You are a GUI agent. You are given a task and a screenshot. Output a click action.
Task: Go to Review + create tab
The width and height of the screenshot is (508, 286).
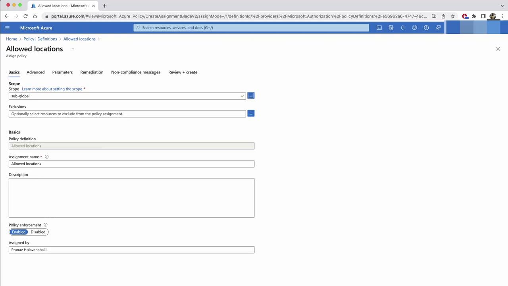tap(183, 72)
